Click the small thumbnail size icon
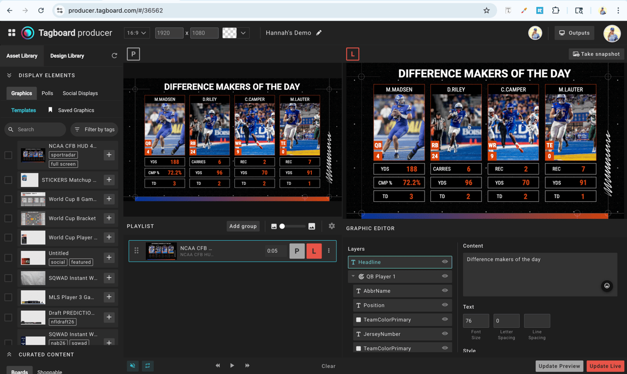627x374 pixels. tap(274, 226)
